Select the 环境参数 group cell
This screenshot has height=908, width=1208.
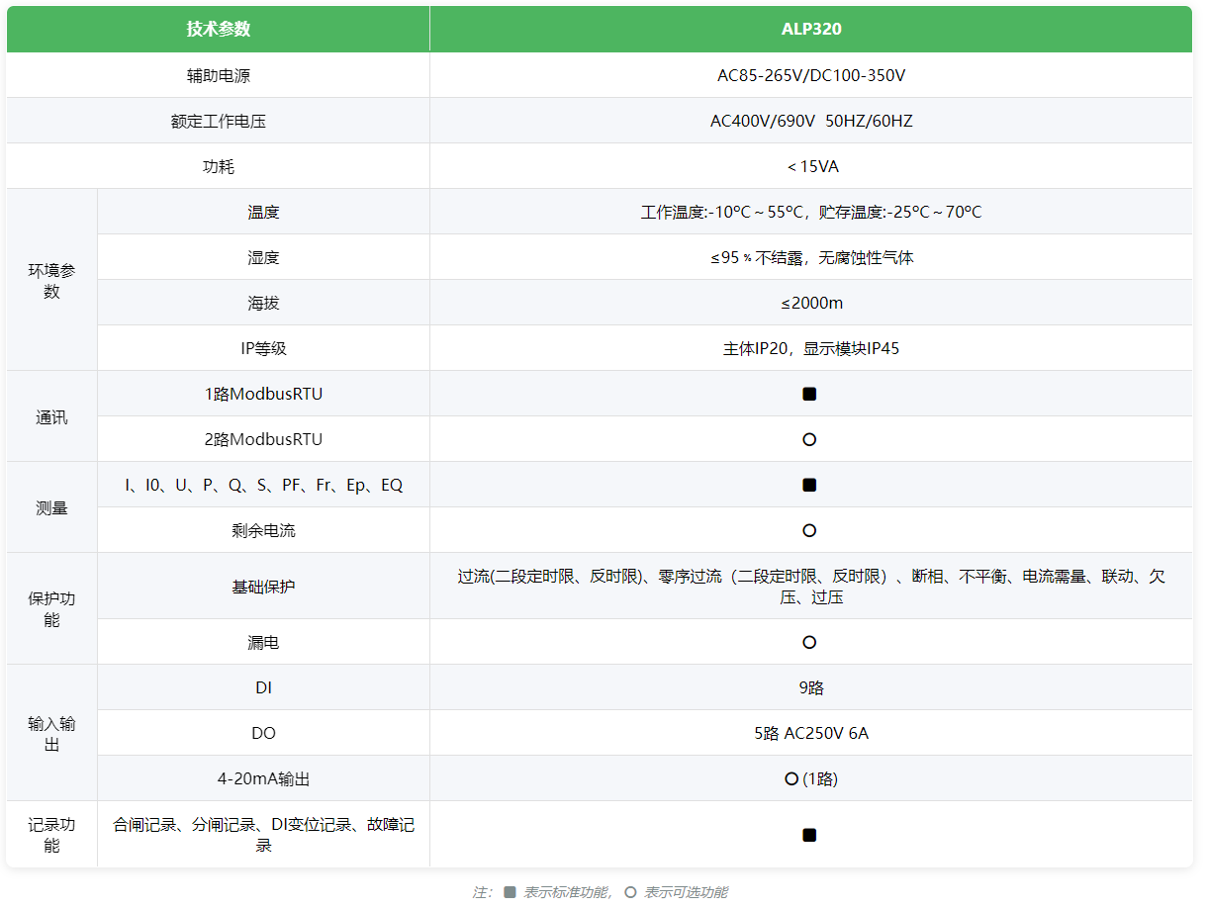tap(51, 281)
